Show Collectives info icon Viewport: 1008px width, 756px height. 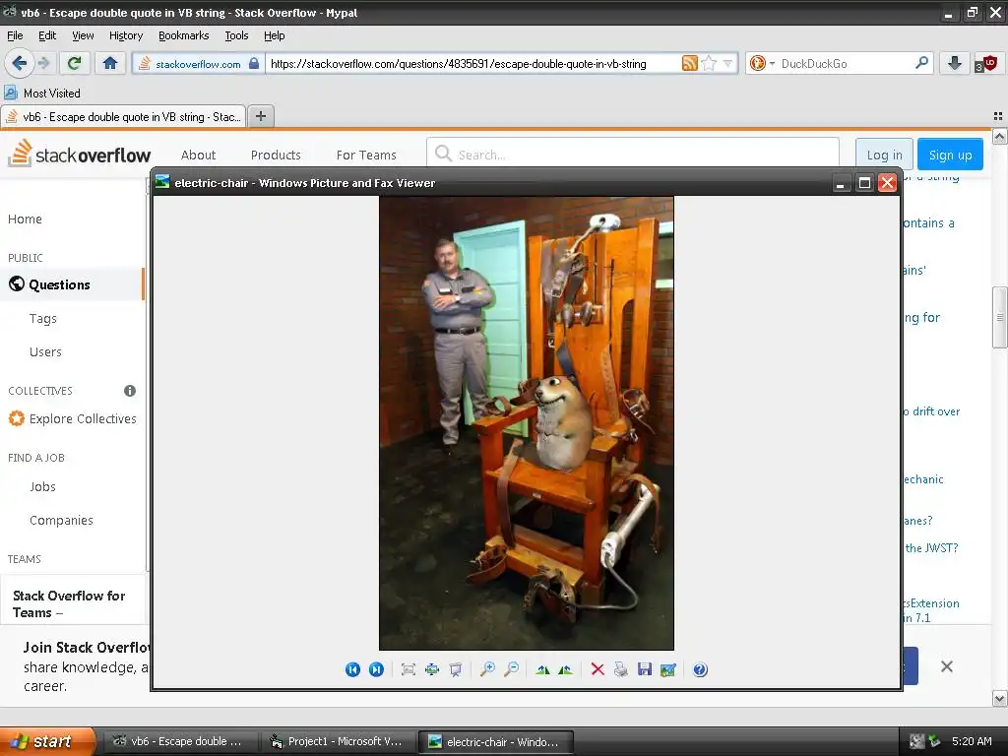[x=130, y=391]
